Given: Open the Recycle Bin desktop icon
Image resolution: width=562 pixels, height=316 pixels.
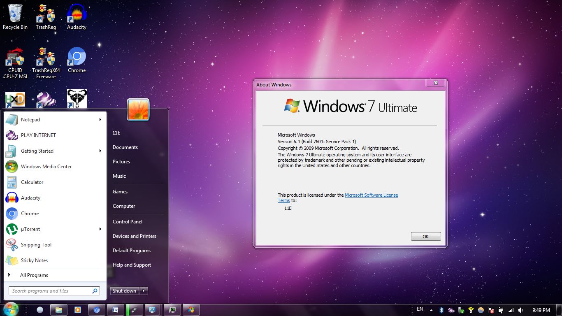Looking at the screenshot, I should [15, 16].
